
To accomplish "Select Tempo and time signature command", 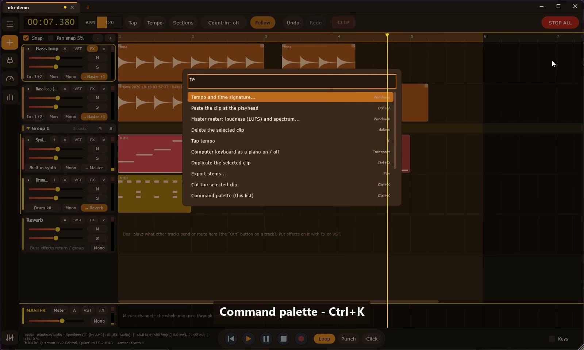I will (291, 97).
